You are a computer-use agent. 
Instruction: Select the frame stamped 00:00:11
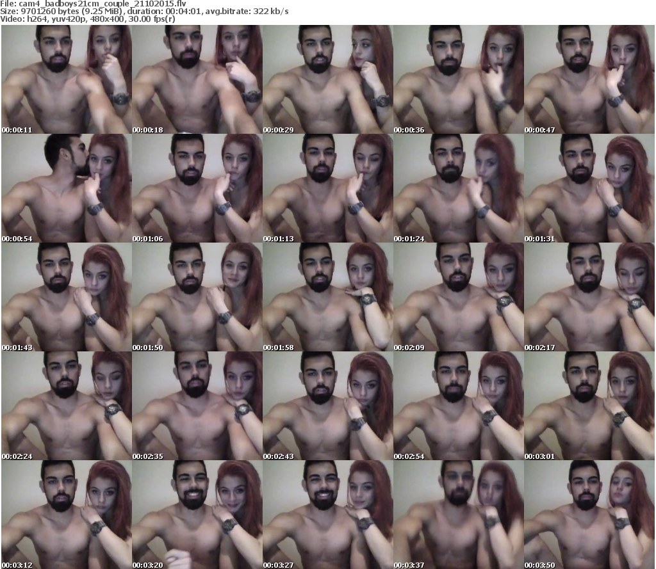coord(67,79)
